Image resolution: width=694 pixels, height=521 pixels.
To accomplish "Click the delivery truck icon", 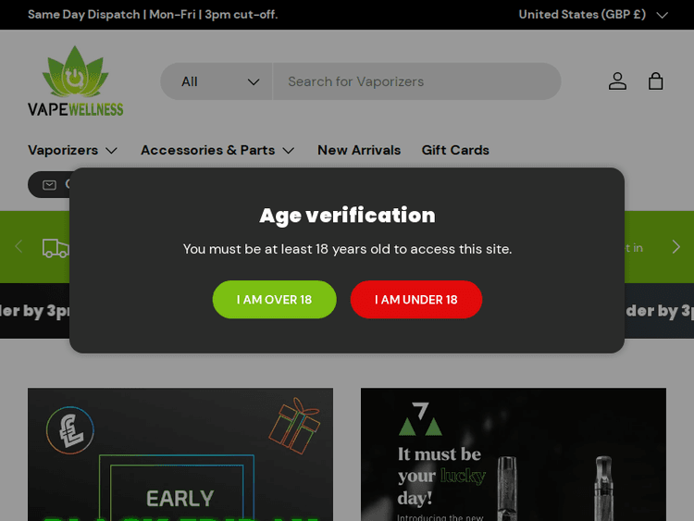I will (x=56, y=247).
